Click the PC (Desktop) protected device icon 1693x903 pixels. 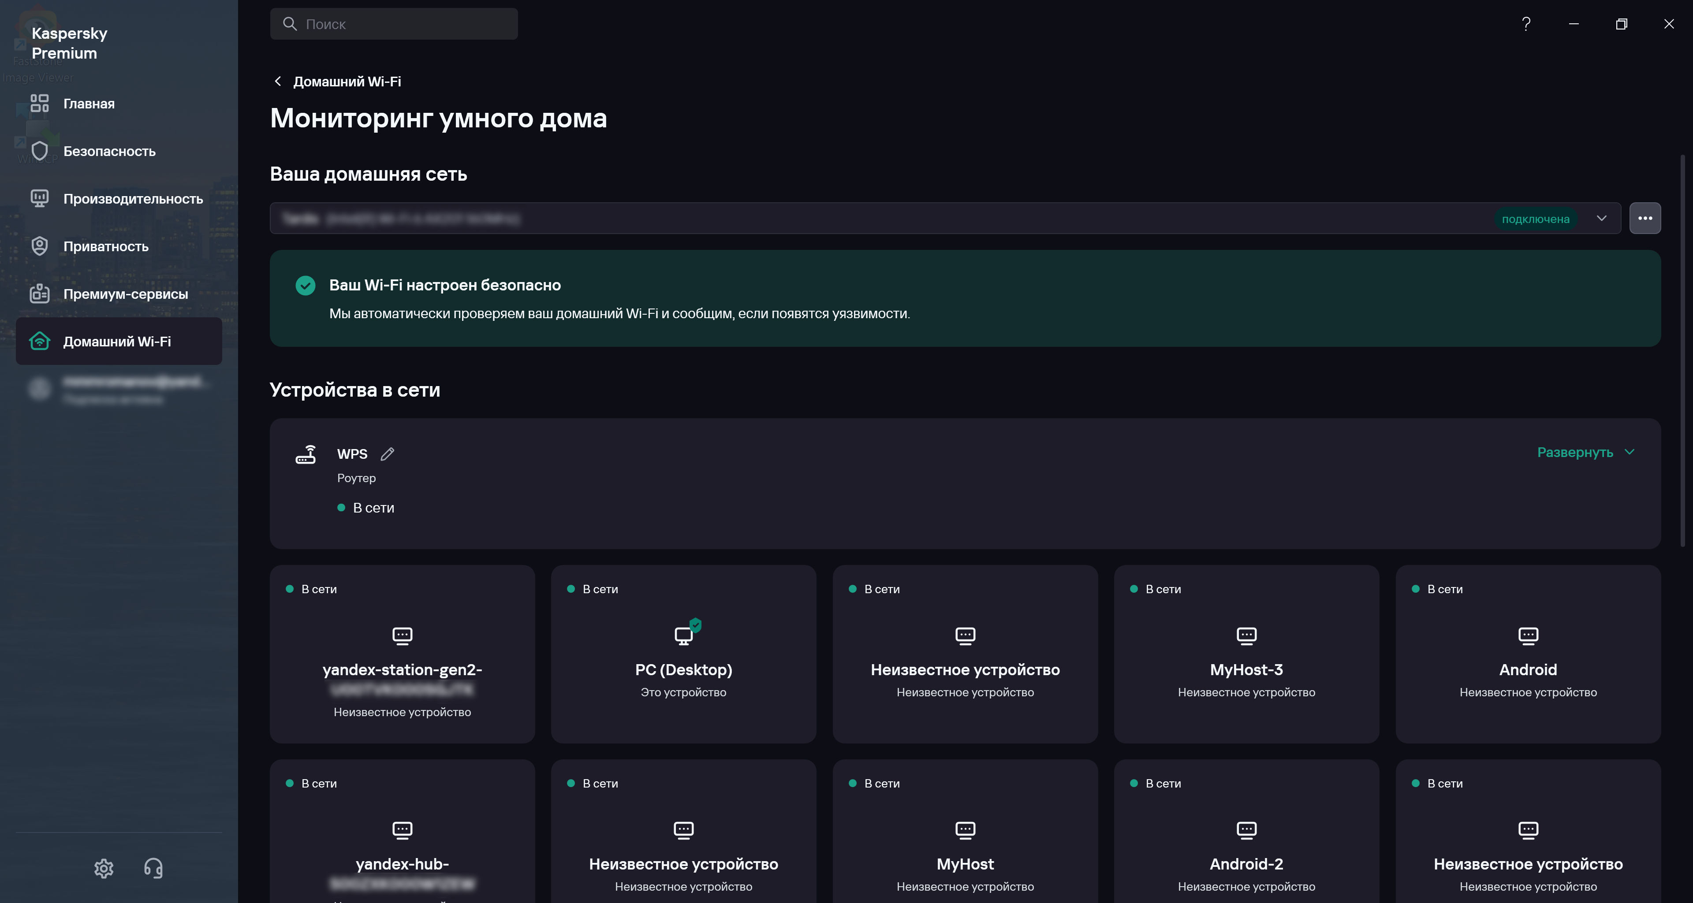click(x=685, y=634)
